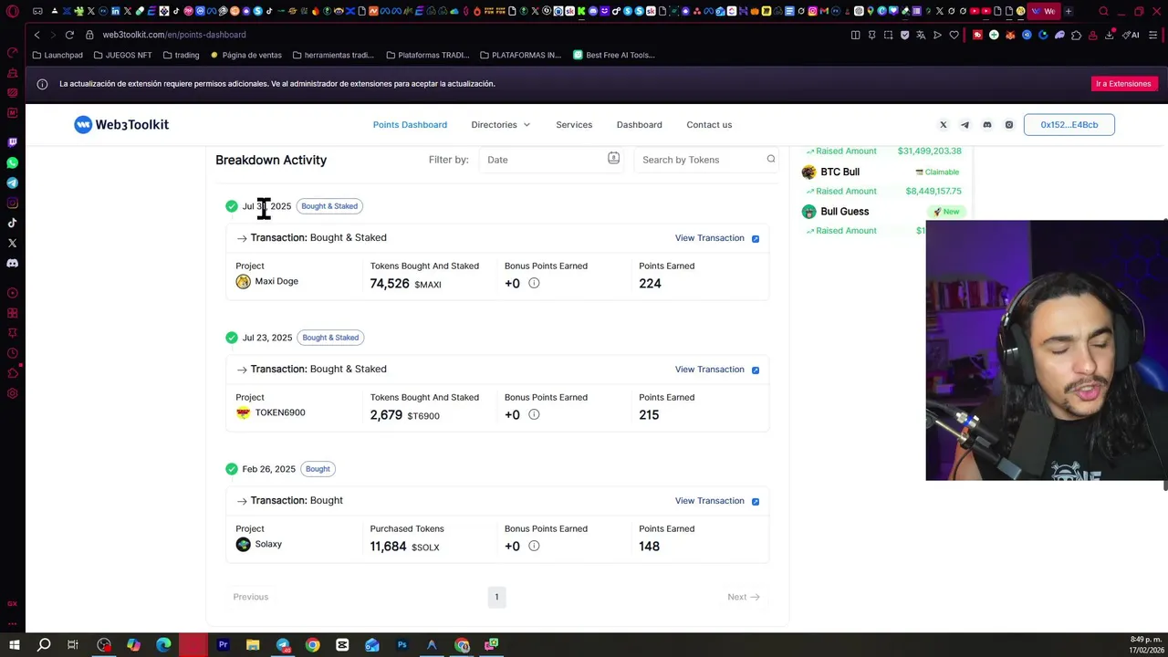The width and height of the screenshot is (1168, 657).
Task: Click the Bought tag for Feb 26, 2025
Action: click(318, 469)
